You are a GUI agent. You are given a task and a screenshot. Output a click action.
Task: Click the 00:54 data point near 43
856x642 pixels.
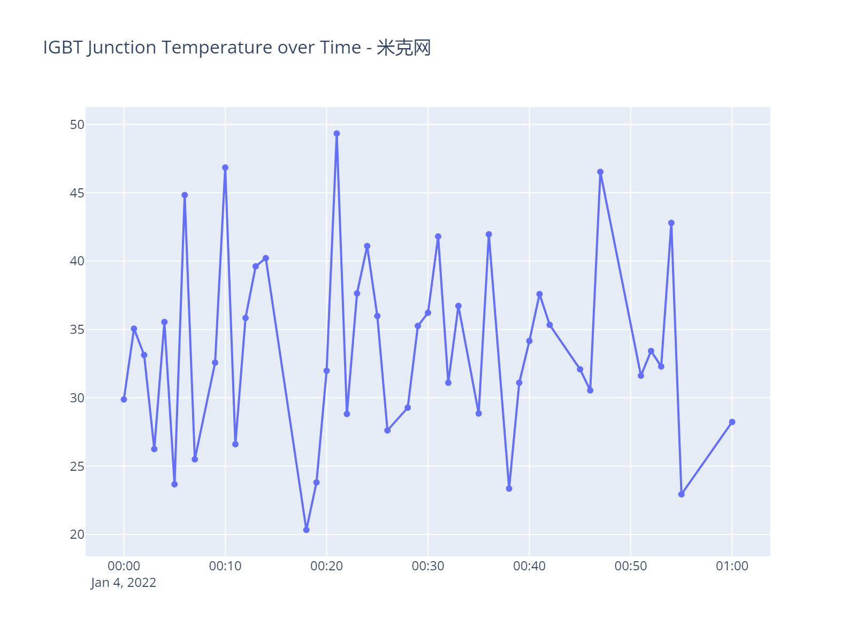(x=671, y=223)
